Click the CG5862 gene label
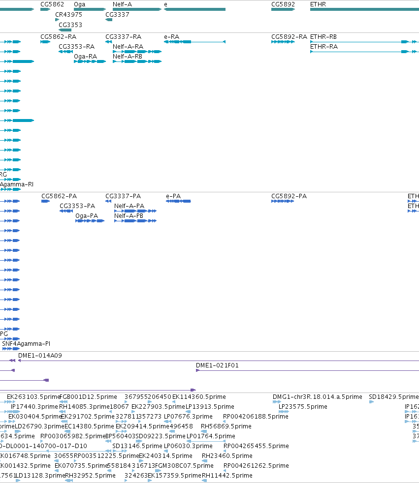The height and width of the screenshot is (483, 419). [x=52, y=4]
